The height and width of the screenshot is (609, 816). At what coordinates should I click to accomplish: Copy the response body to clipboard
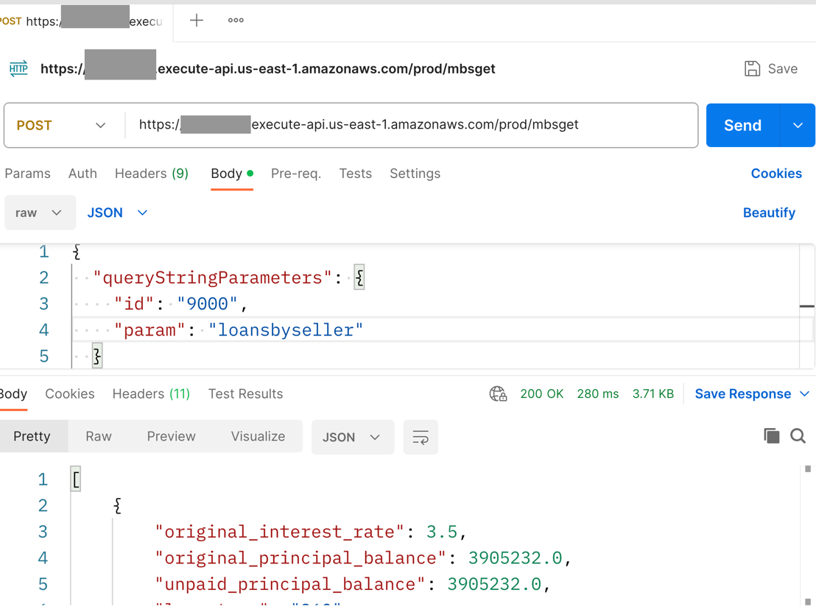(x=771, y=436)
